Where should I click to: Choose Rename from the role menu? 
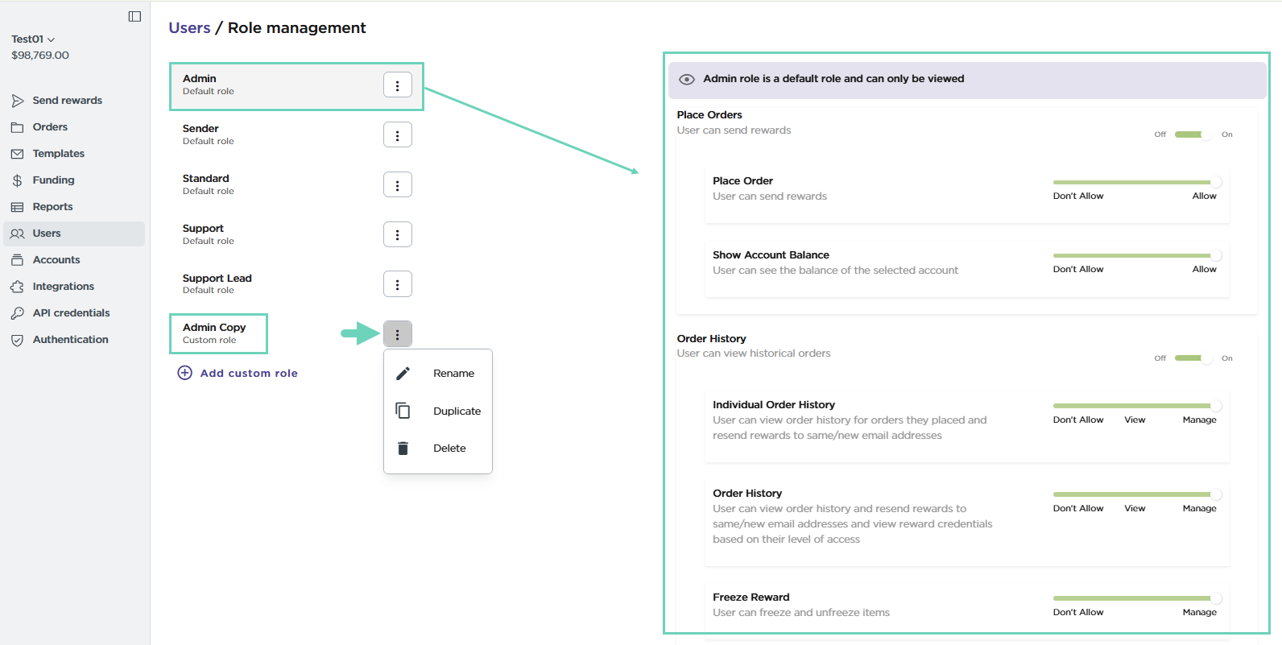[x=438, y=373]
